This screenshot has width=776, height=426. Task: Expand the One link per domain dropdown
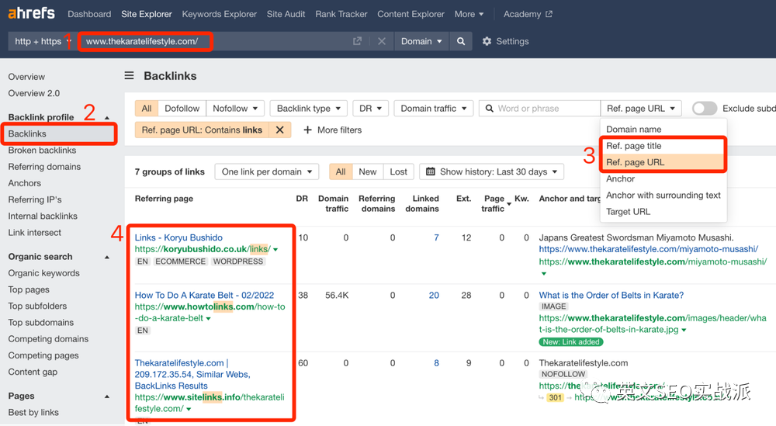267,171
